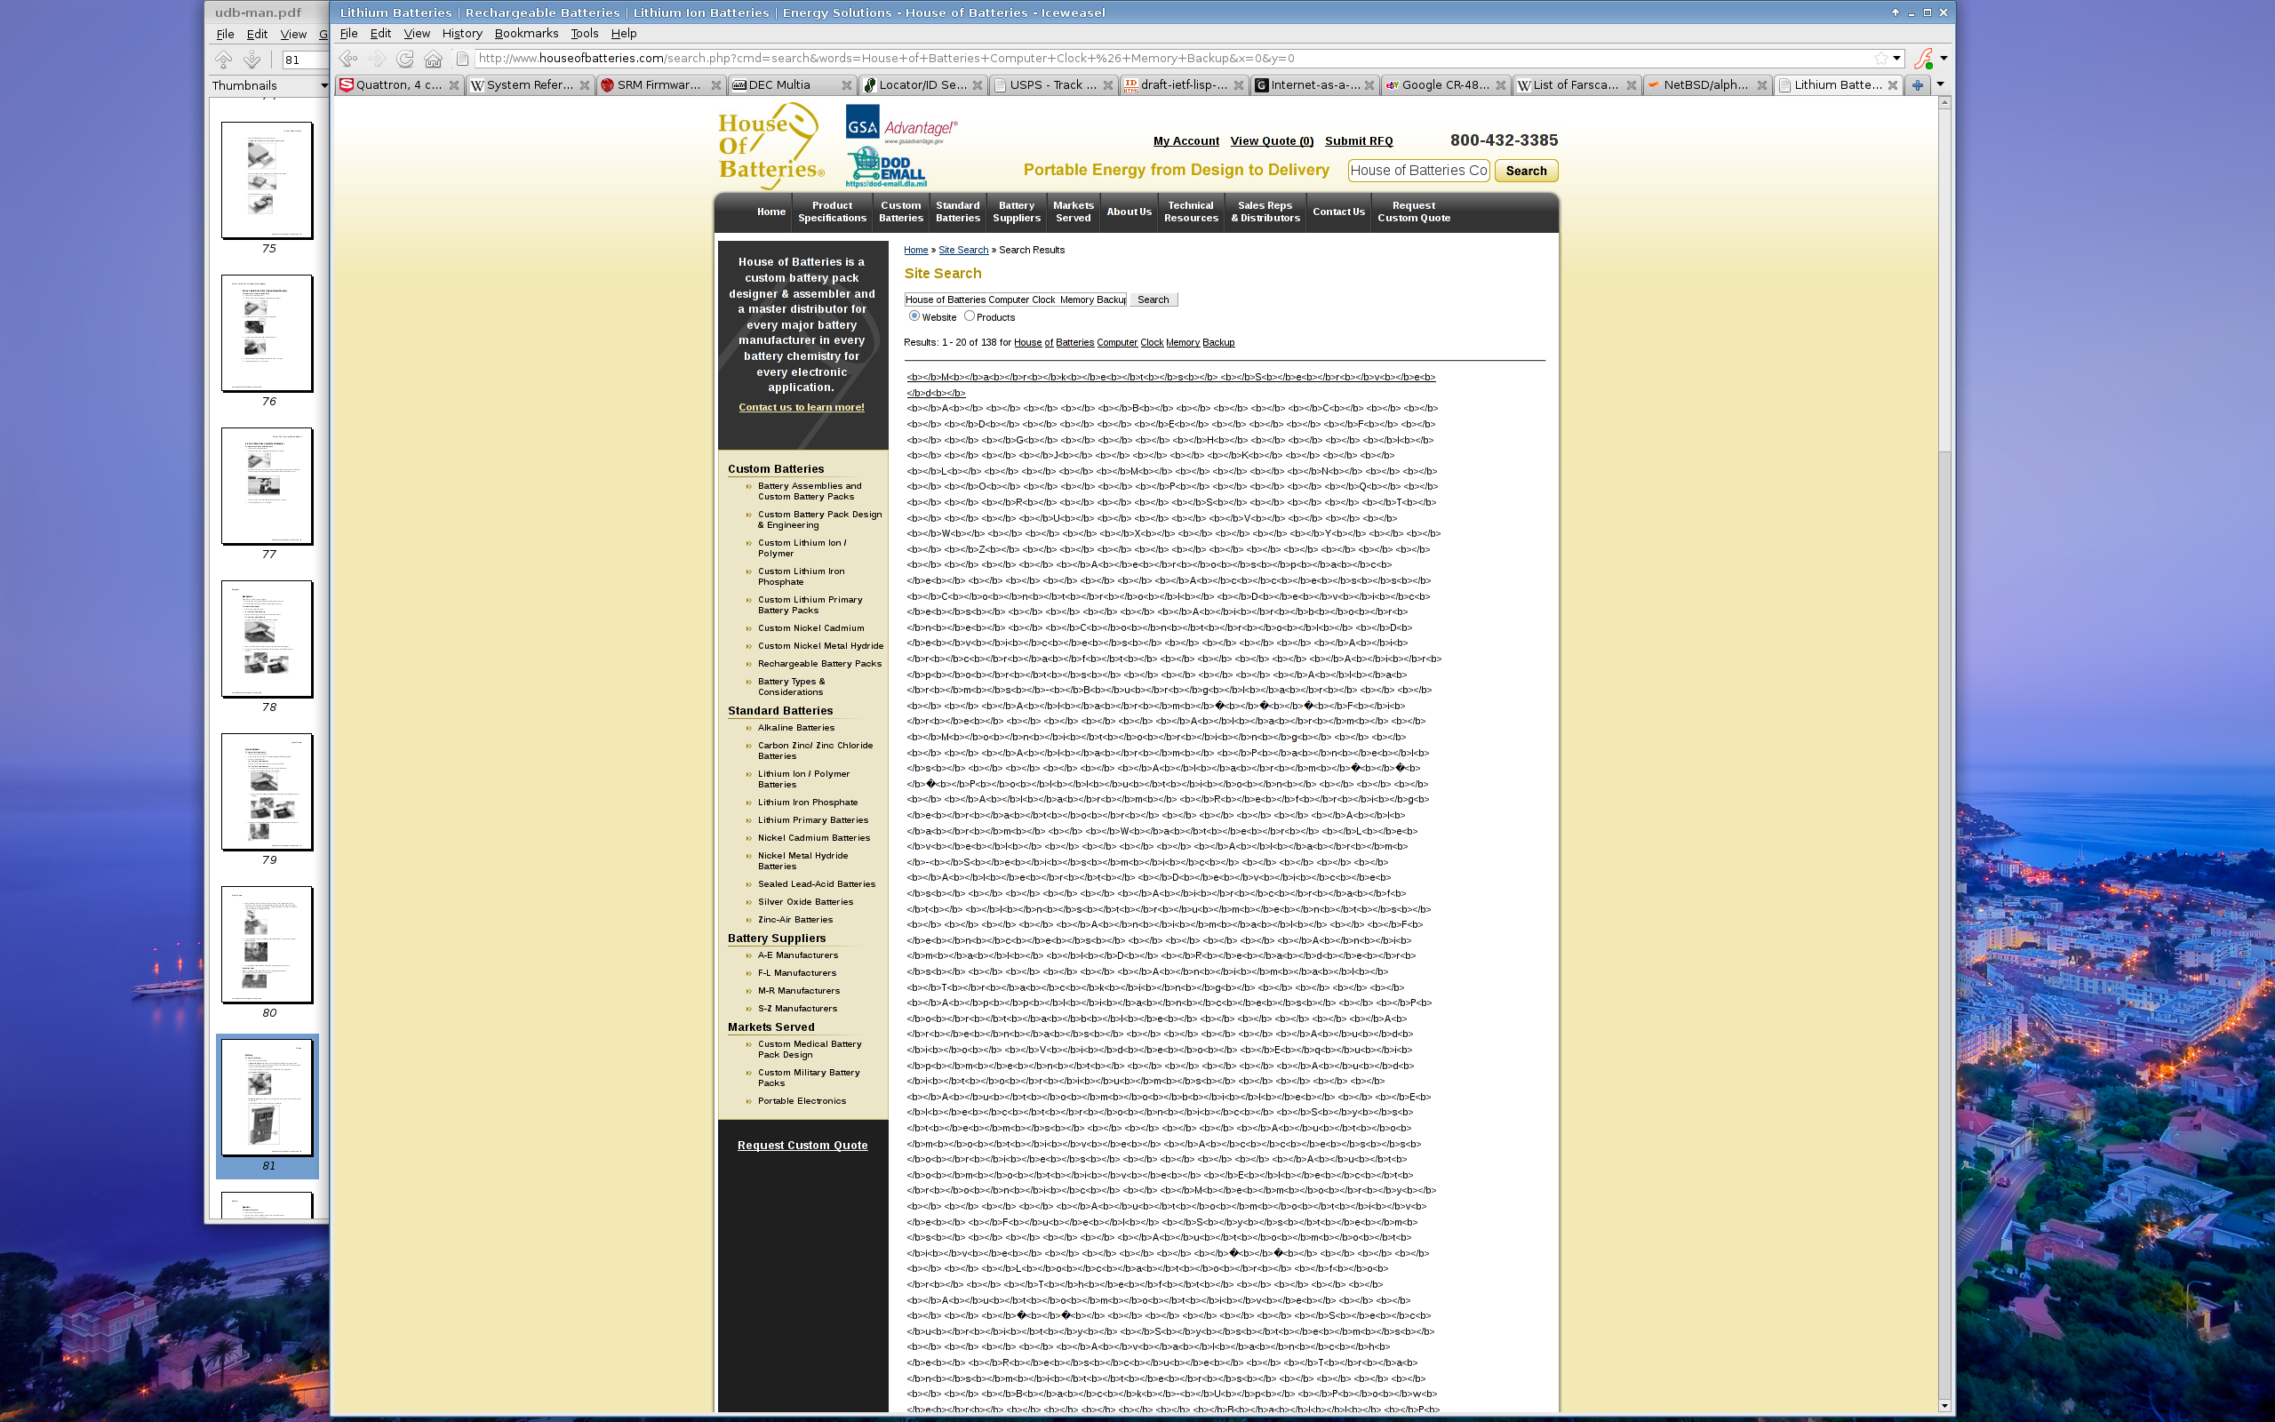2275x1422 pixels.
Task: Close the draft-ietf-lisp tab
Action: [1238, 84]
